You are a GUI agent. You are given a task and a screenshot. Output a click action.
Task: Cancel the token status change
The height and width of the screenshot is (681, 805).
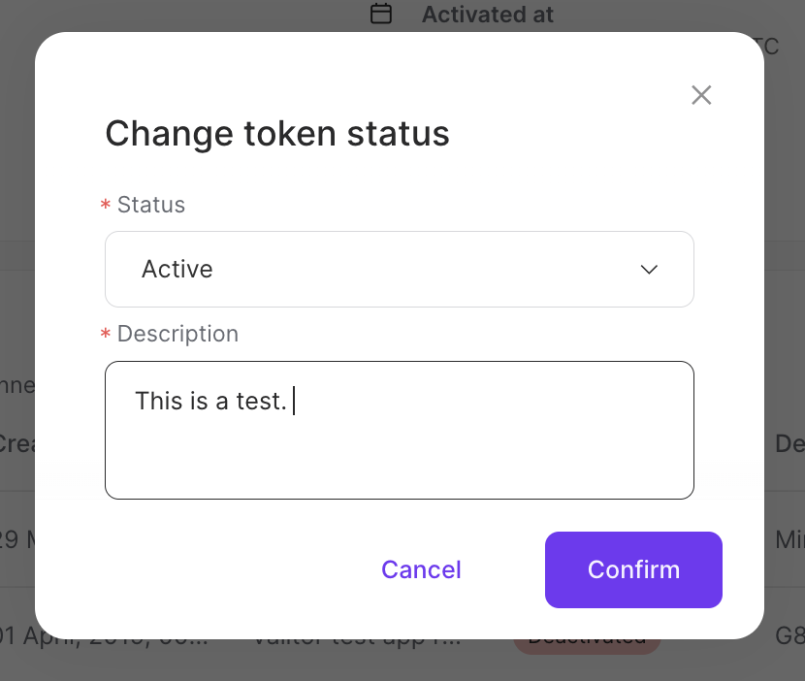[421, 569]
